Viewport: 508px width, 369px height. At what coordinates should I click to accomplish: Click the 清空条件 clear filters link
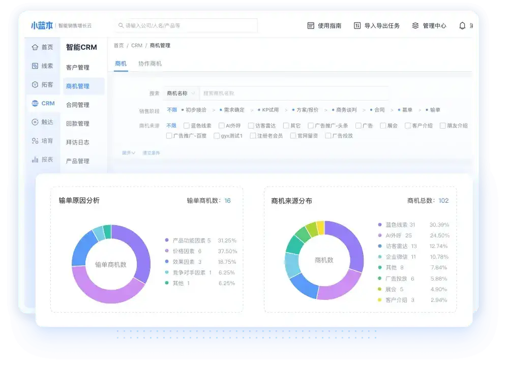(152, 153)
